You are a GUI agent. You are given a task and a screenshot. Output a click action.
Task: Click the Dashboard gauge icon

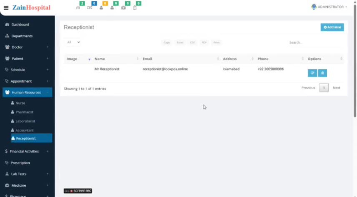[7, 25]
